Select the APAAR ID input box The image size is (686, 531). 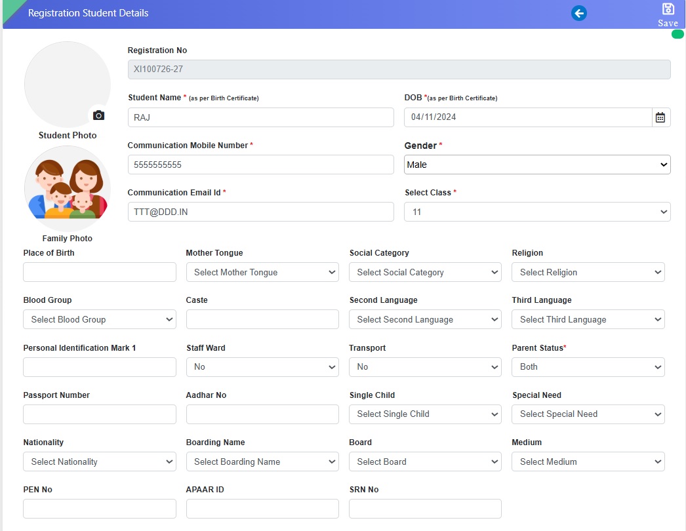[262, 509]
